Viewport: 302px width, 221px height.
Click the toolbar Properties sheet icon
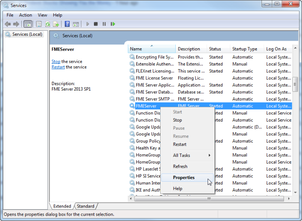tap(39, 24)
